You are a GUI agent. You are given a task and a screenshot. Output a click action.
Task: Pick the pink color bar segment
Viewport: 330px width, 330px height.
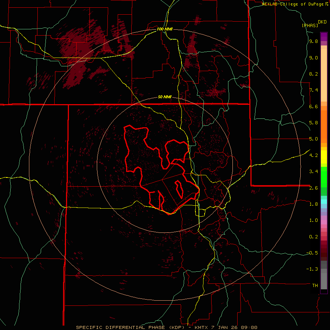tap(324, 222)
